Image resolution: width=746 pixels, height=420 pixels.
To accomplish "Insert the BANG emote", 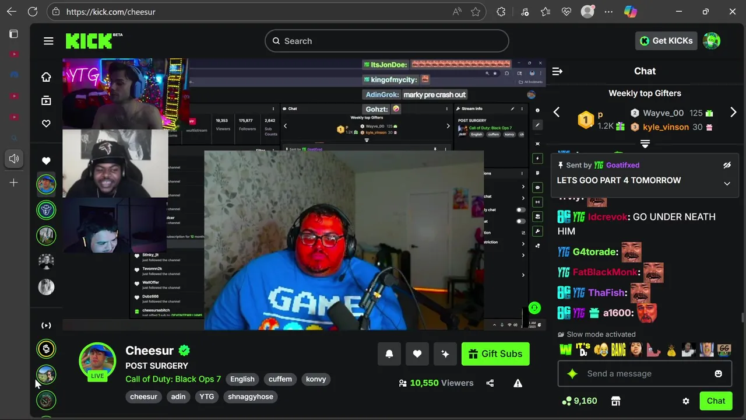I will [618, 349].
